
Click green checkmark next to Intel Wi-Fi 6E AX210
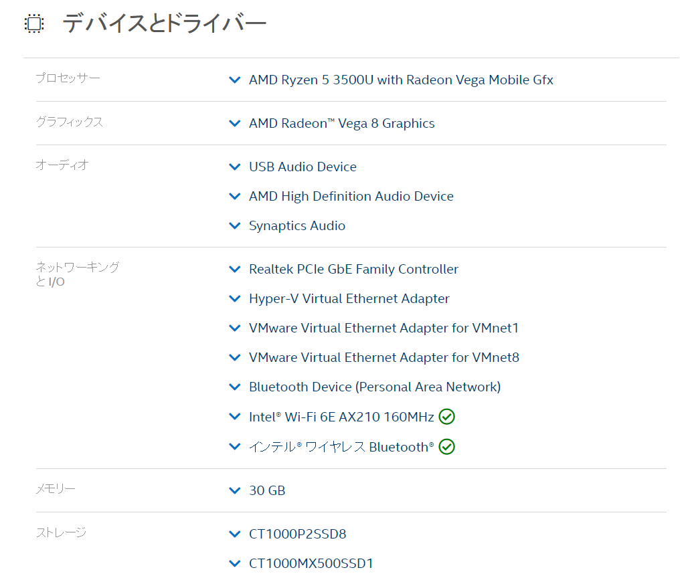tap(447, 417)
